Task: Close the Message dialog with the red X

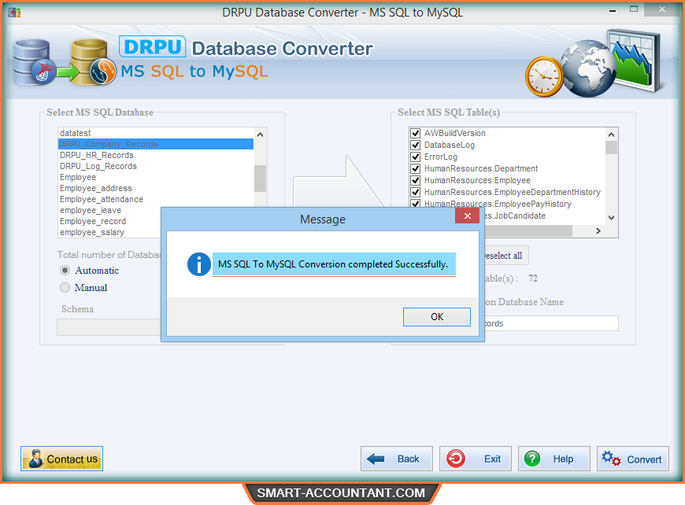Action: 467,216
